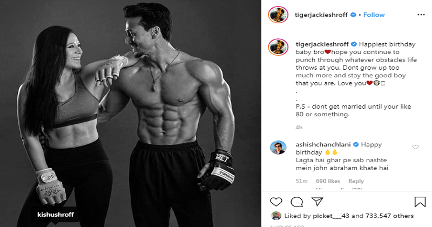The height and width of the screenshot is (227, 432).
Task: Click small avatar beside Liked by
Action: tap(276, 216)
